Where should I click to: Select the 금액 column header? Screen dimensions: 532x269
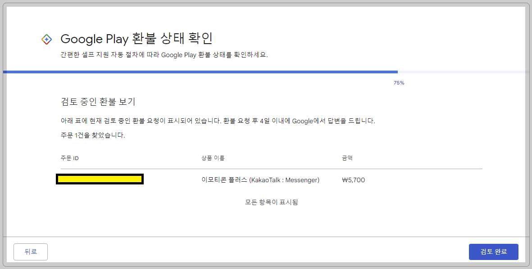pos(347,158)
